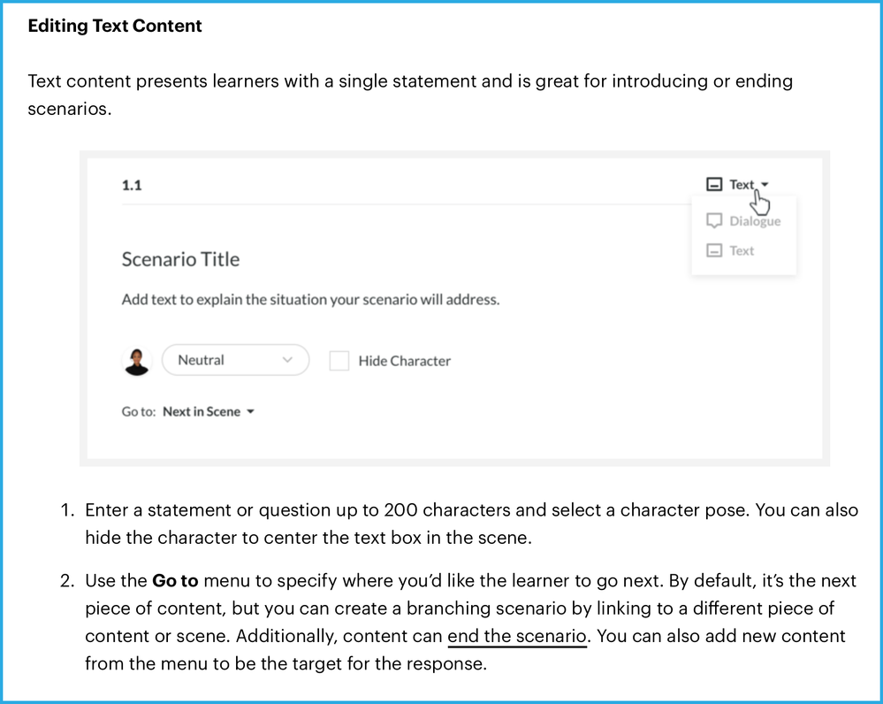The image size is (883, 704).
Task: Click the Text label in the header
Action: tap(742, 185)
